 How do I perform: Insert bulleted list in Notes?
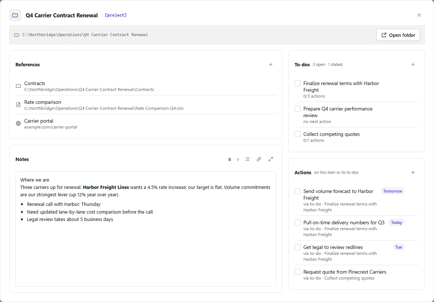(247, 159)
